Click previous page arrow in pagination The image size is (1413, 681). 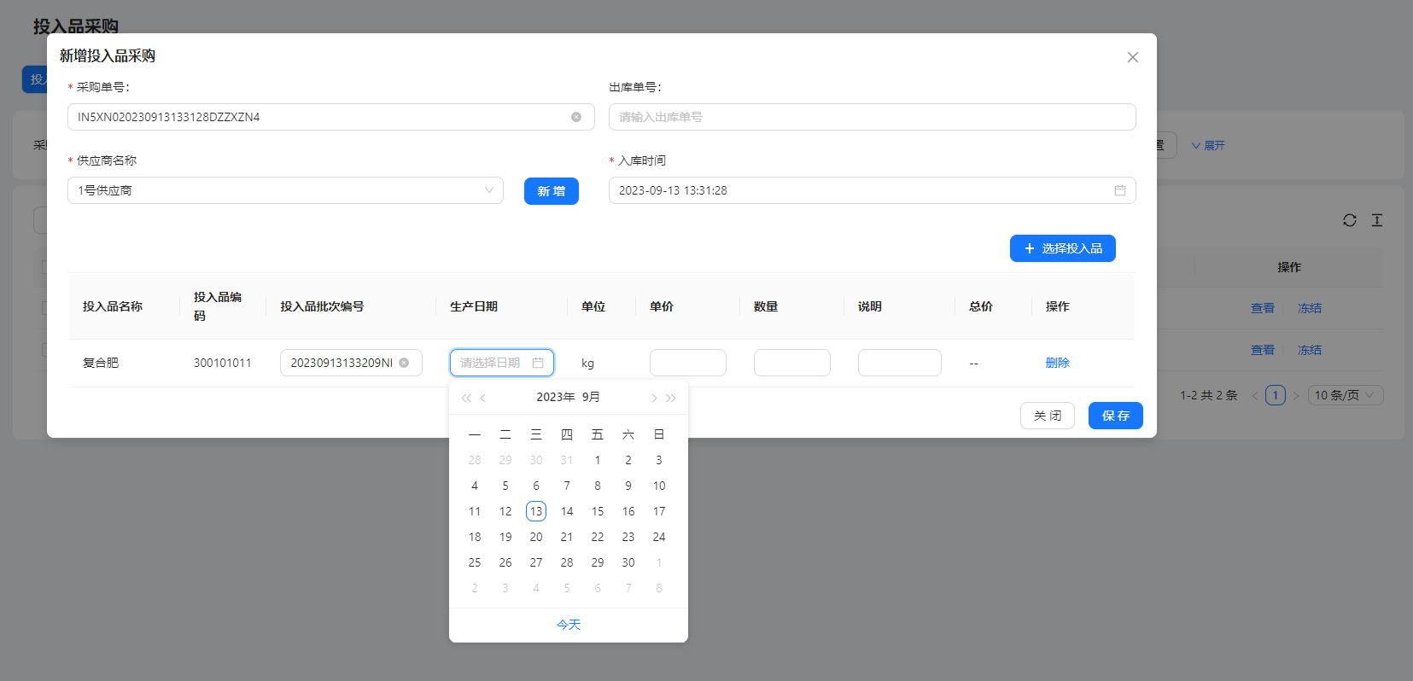pos(1255,395)
